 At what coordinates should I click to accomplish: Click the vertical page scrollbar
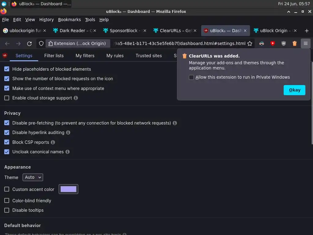312,103
